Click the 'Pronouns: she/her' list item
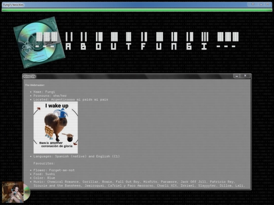Image resolution: width=274 pixels, height=205 pixels. tap(50, 96)
